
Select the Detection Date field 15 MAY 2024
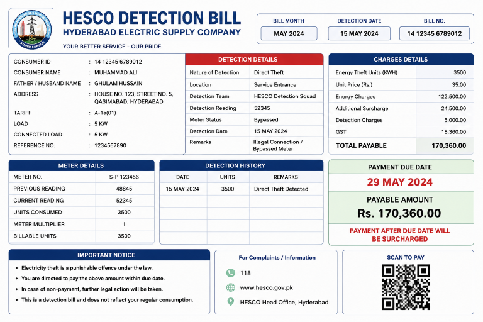click(359, 33)
